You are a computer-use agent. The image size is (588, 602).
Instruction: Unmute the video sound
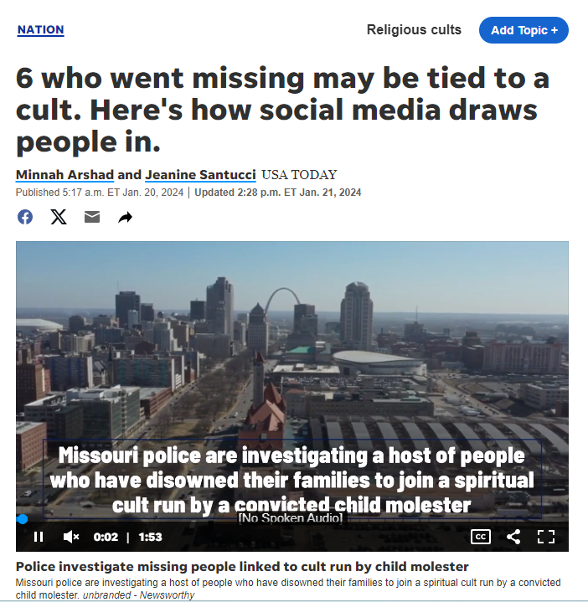coord(71,537)
